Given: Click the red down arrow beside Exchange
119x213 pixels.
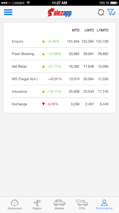Looking at the screenshot, I should [43, 104].
